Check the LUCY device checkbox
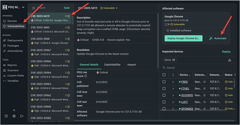Image resolution: width=240 pixels, height=125 pixels. click(x=164, y=102)
